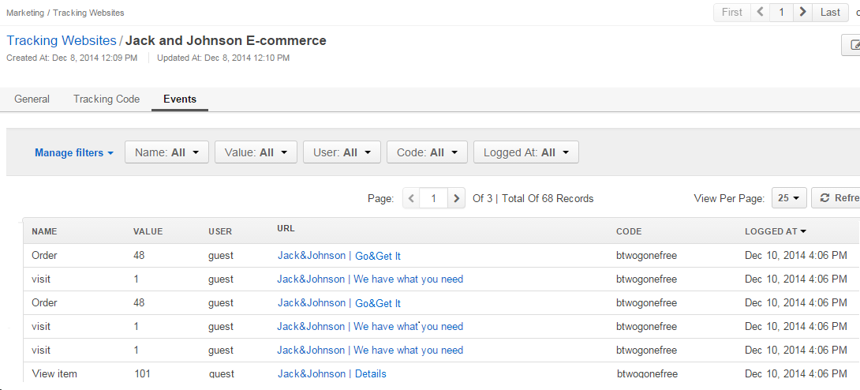This screenshot has width=860, height=390.
Task: Sort by Logged At column arrow
Action: pyautogui.click(x=803, y=231)
